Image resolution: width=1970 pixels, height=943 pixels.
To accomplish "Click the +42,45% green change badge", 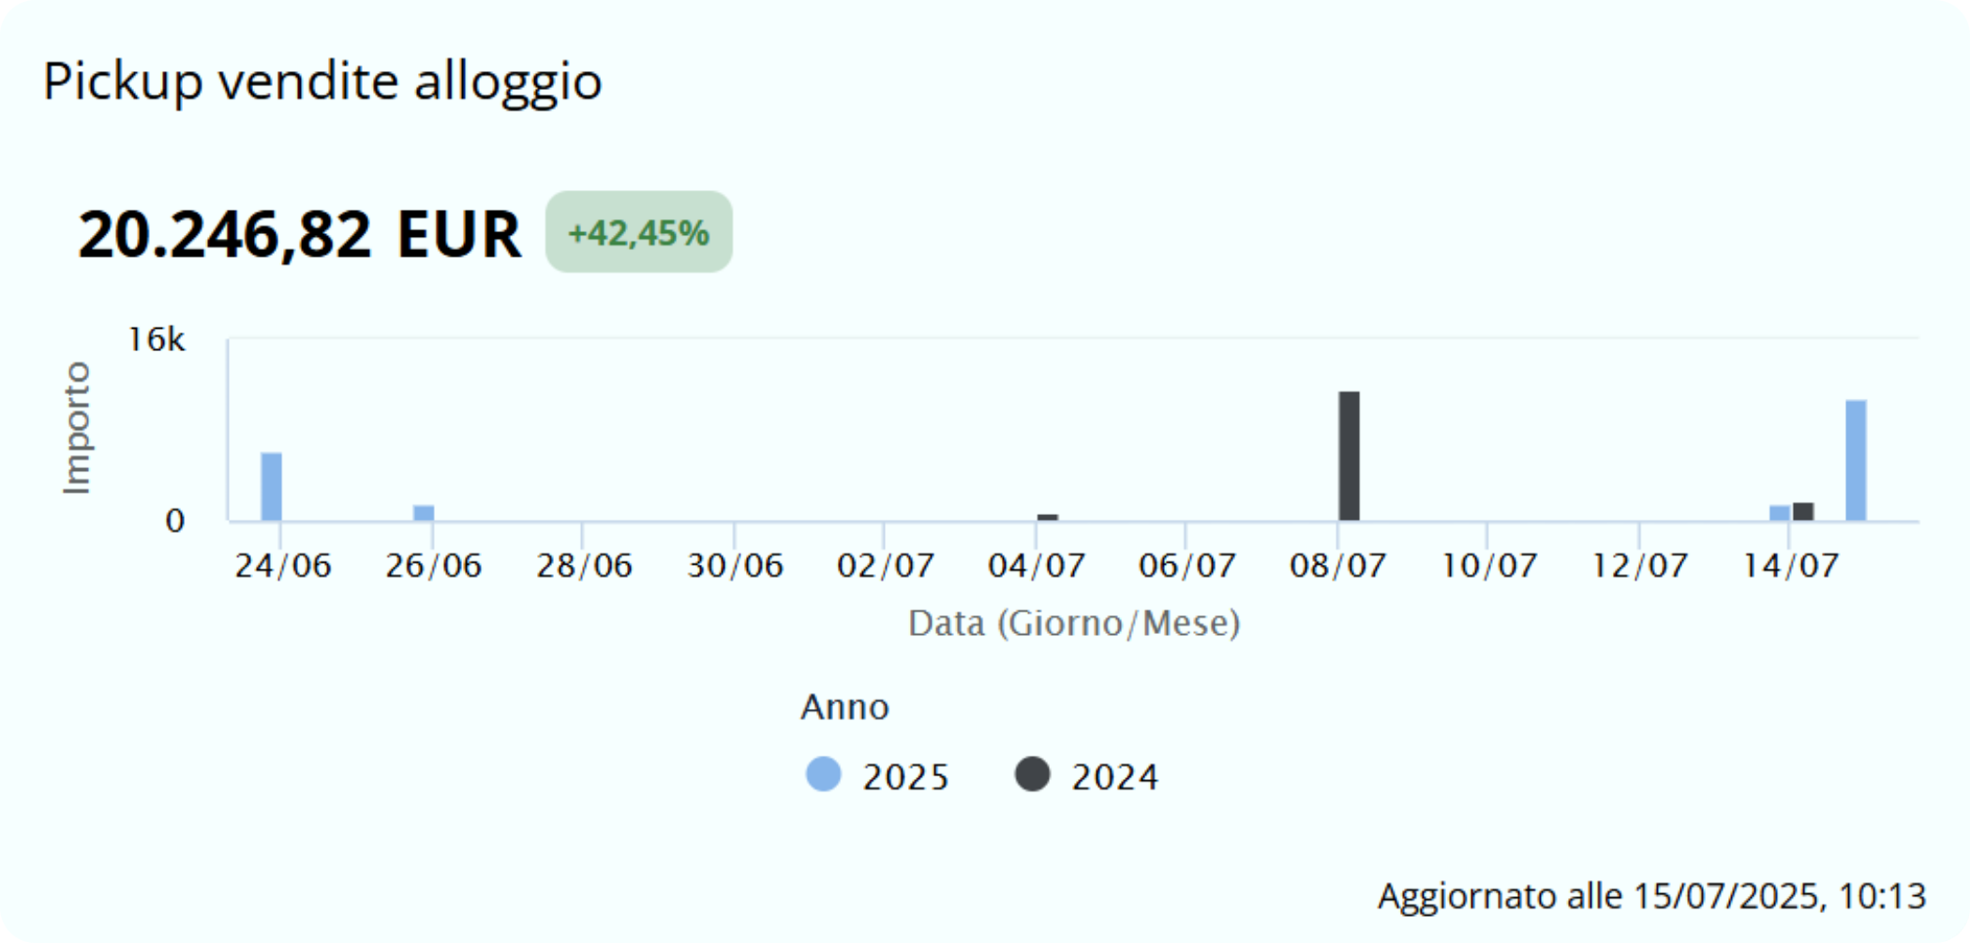I will (638, 232).
